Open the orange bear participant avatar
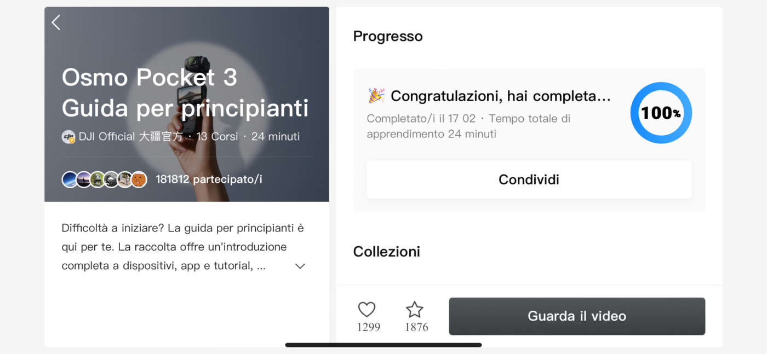 tap(139, 179)
